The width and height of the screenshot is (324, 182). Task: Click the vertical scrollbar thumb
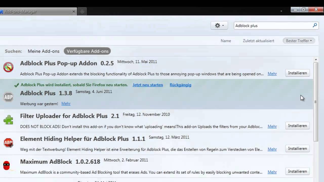(x=316, y=102)
